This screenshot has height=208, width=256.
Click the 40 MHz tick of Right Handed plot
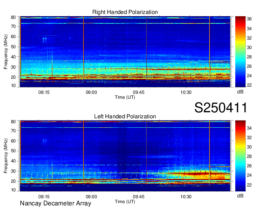point(13,57)
